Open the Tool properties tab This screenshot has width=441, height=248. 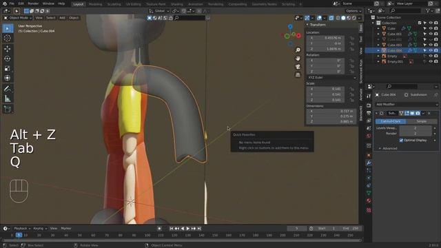click(x=369, y=96)
